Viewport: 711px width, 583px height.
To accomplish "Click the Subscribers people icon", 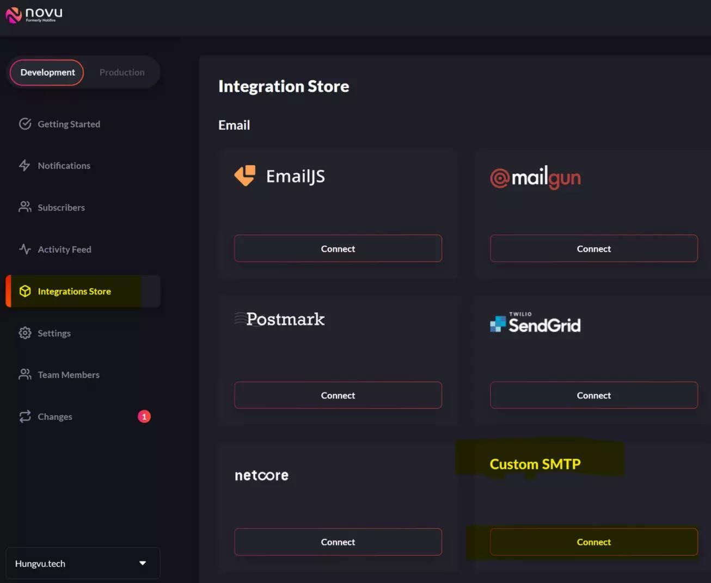I will (x=25, y=207).
